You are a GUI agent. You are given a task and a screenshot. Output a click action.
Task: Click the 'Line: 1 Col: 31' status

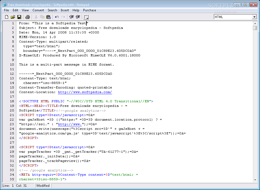[x=15, y=185]
